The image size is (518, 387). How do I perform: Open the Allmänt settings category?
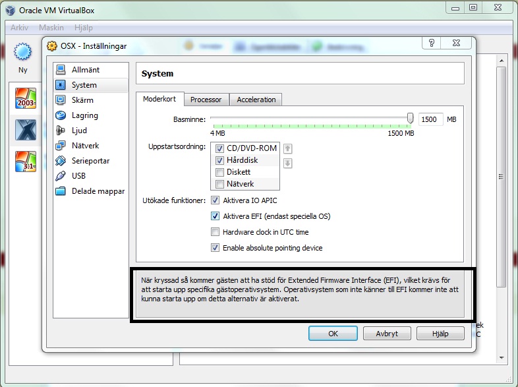[x=90, y=70]
